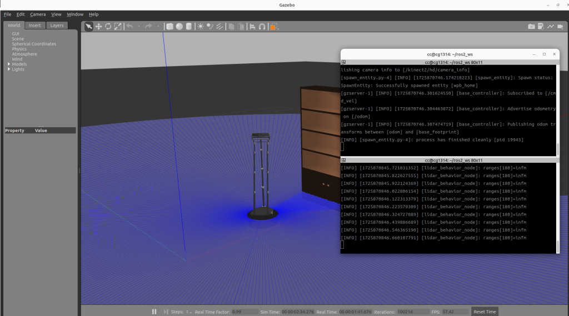Open the plot window icon
This screenshot has width=569, height=316.
click(x=551, y=26)
